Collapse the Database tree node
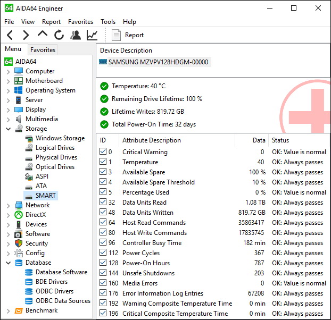331x320 pixels. click(x=8, y=263)
